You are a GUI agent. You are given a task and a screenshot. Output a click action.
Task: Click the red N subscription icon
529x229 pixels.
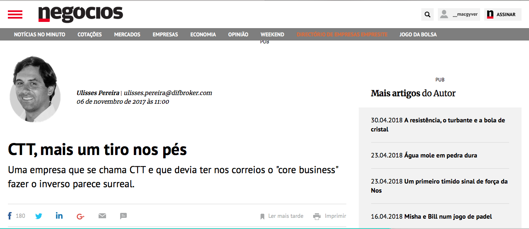pos(490,14)
